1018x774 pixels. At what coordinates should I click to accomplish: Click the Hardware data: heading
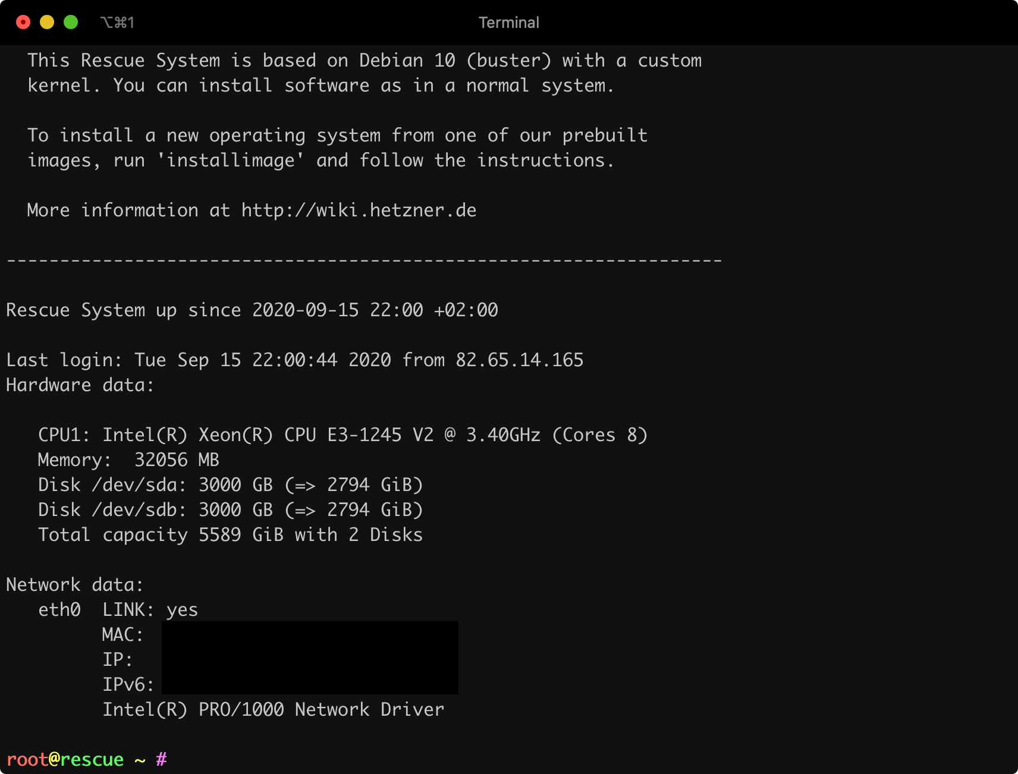point(80,385)
